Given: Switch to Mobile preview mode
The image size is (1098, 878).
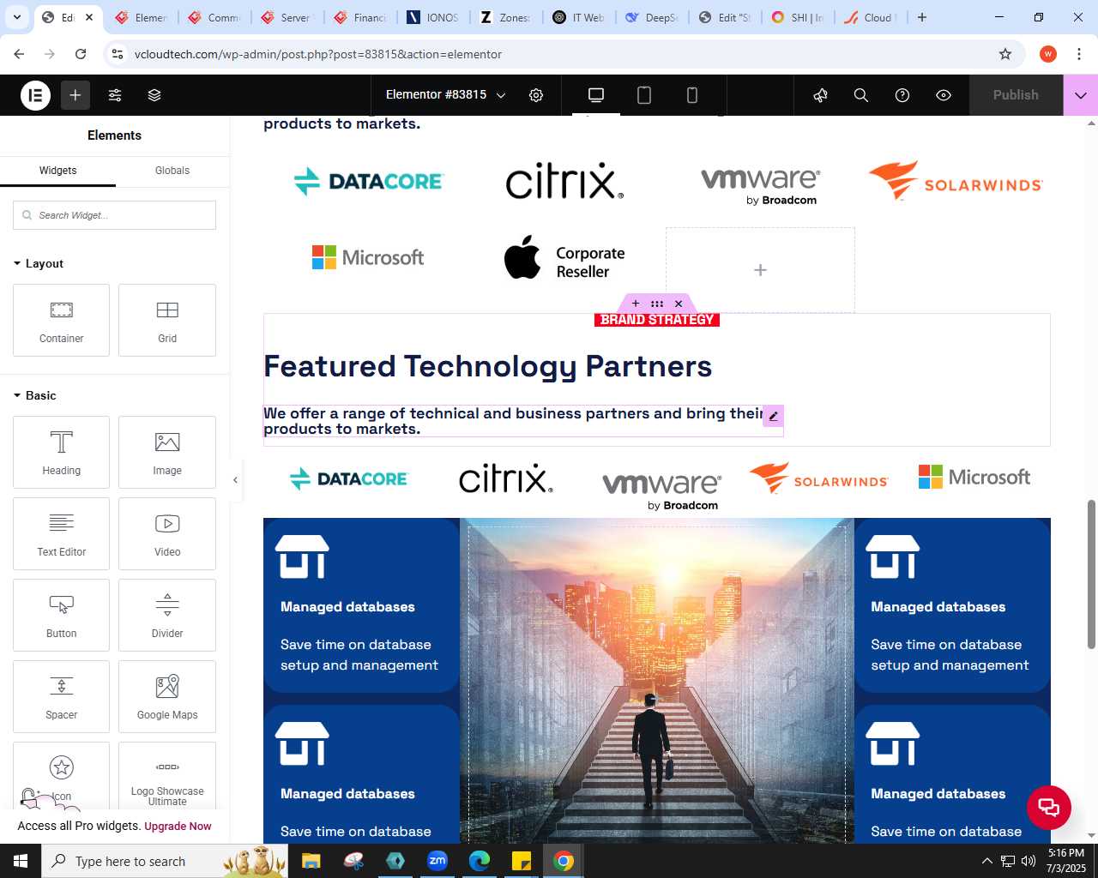Looking at the screenshot, I should 692,95.
